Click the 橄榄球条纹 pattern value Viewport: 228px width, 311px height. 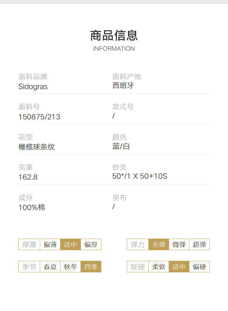(x=36, y=147)
